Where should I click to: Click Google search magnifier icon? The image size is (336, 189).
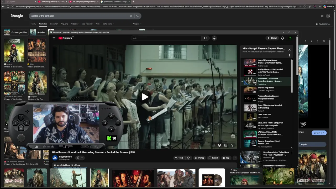click(x=137, y=16)
